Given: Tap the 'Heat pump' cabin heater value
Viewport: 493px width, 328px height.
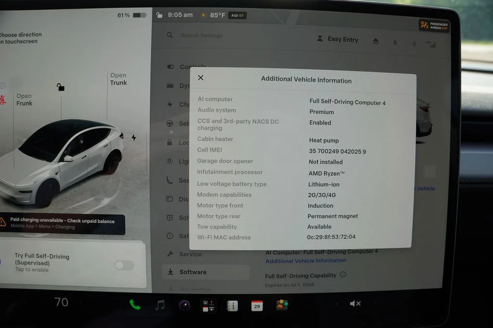Looking at the screenshot, I should (324, 141).
